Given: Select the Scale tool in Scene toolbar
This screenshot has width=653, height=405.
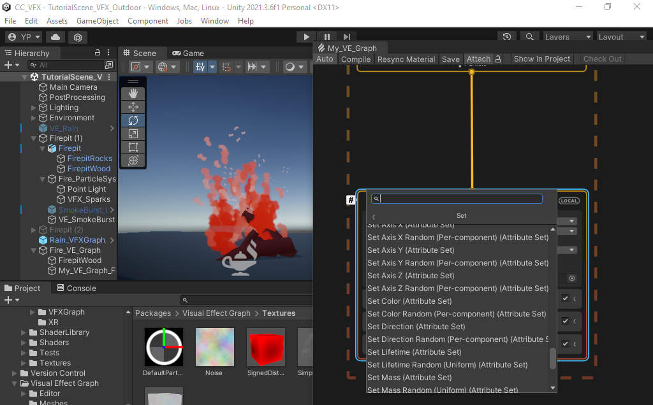Looking at the screenshot, I should [x=133, y=134].
